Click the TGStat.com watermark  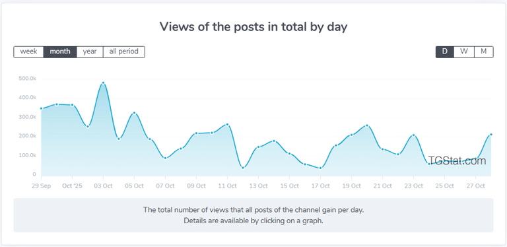point(457,160)
